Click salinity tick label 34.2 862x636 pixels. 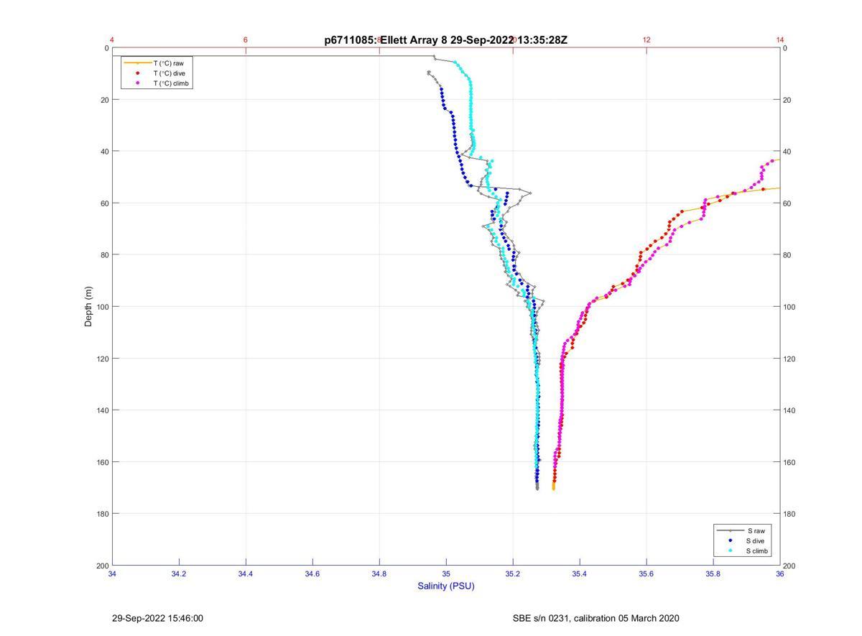[x=179, y=573]
